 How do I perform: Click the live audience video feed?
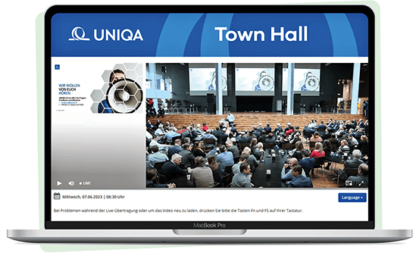tap(257, 125)
